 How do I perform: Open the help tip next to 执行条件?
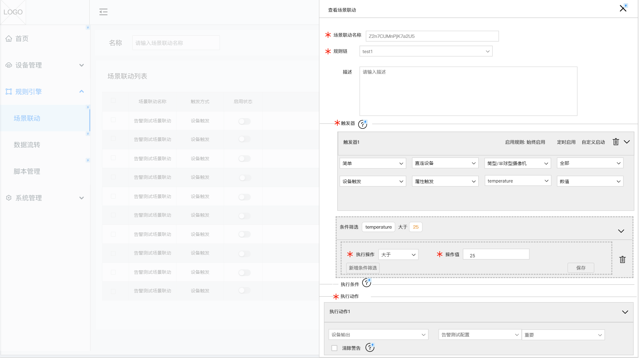tap(366, 283)
